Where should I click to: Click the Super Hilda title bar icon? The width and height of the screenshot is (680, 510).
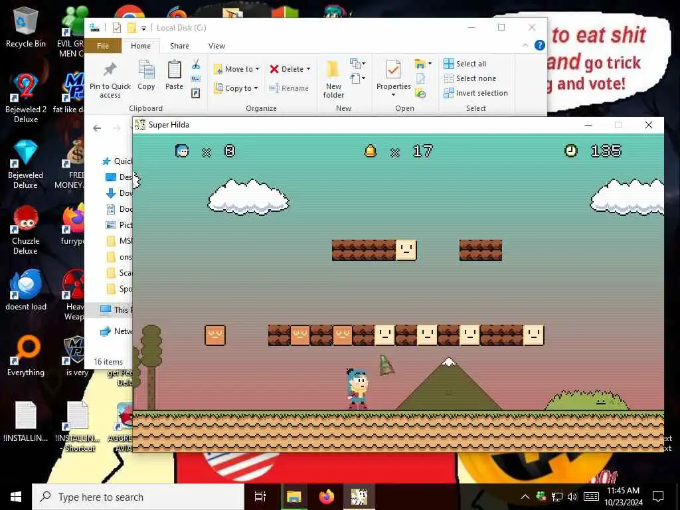tap(139, 125)
